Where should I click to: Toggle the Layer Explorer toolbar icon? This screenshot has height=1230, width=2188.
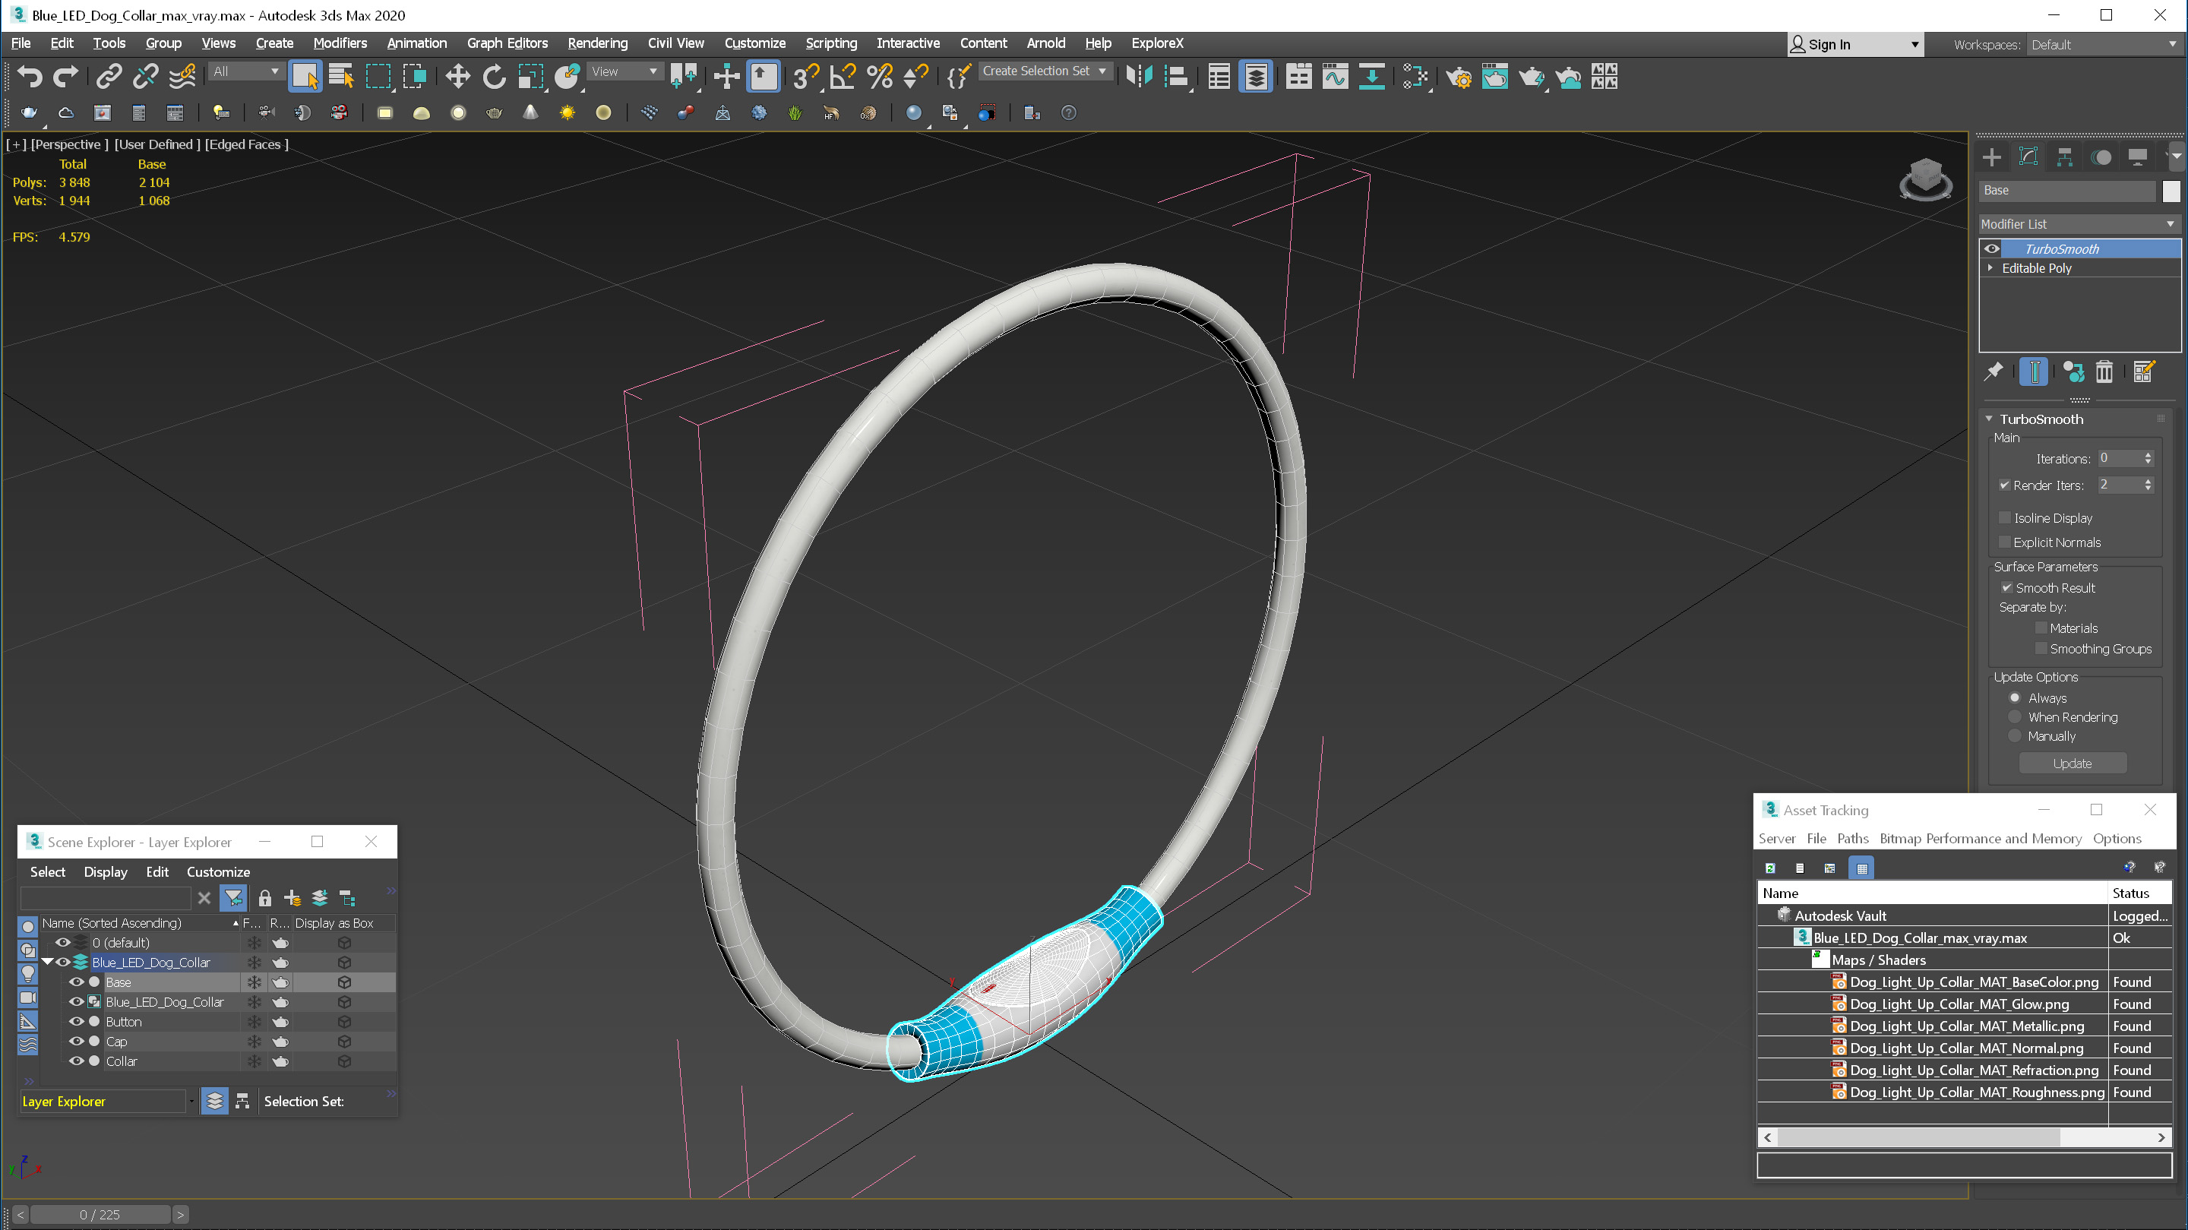click(1255, 77)
